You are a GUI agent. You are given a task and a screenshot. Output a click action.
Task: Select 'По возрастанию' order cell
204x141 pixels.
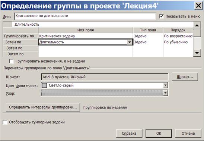point(178,36)
